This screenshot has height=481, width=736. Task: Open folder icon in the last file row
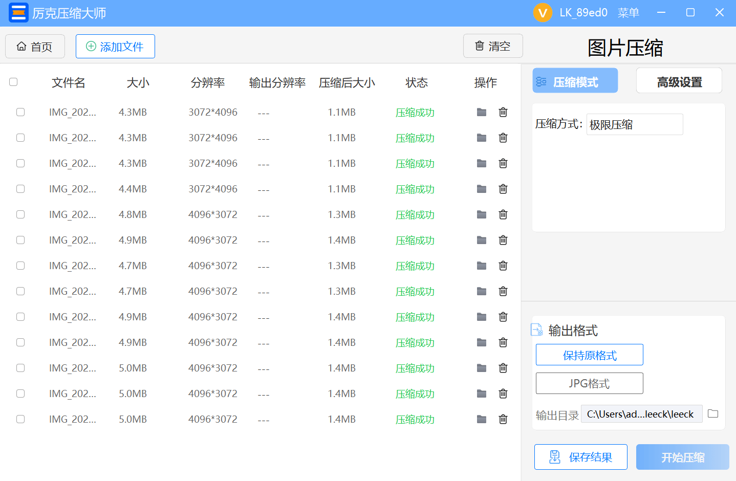point(482,419)
